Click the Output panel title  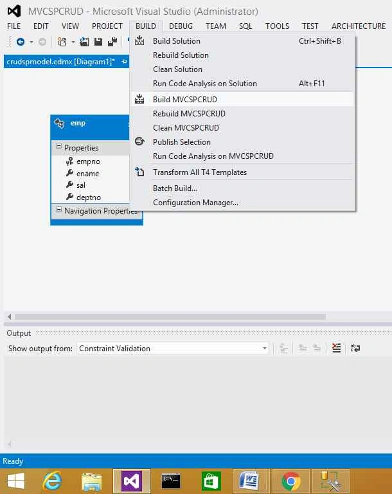click(19, 333)
